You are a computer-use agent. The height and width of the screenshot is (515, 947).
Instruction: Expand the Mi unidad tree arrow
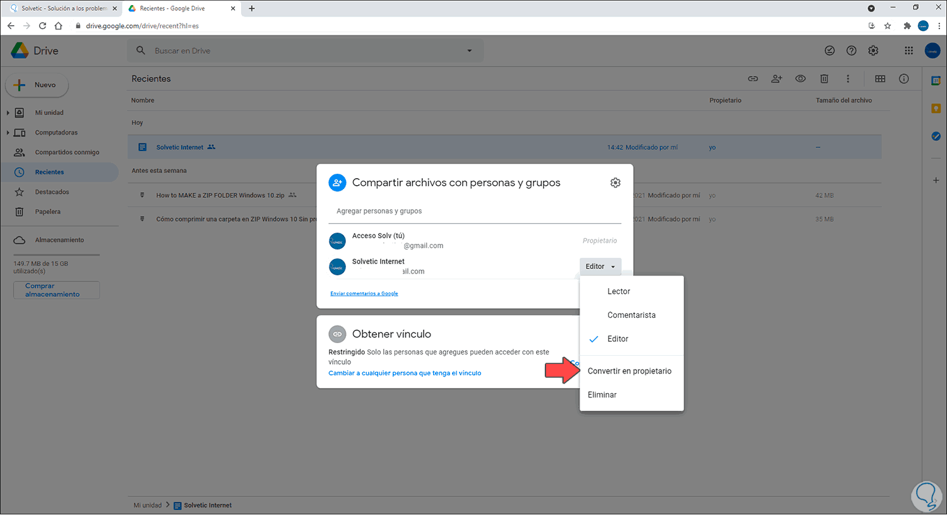point(8,112)
